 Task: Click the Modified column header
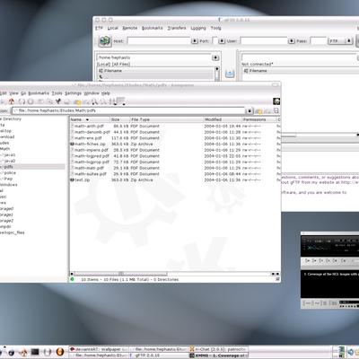[x=223, y=119]
